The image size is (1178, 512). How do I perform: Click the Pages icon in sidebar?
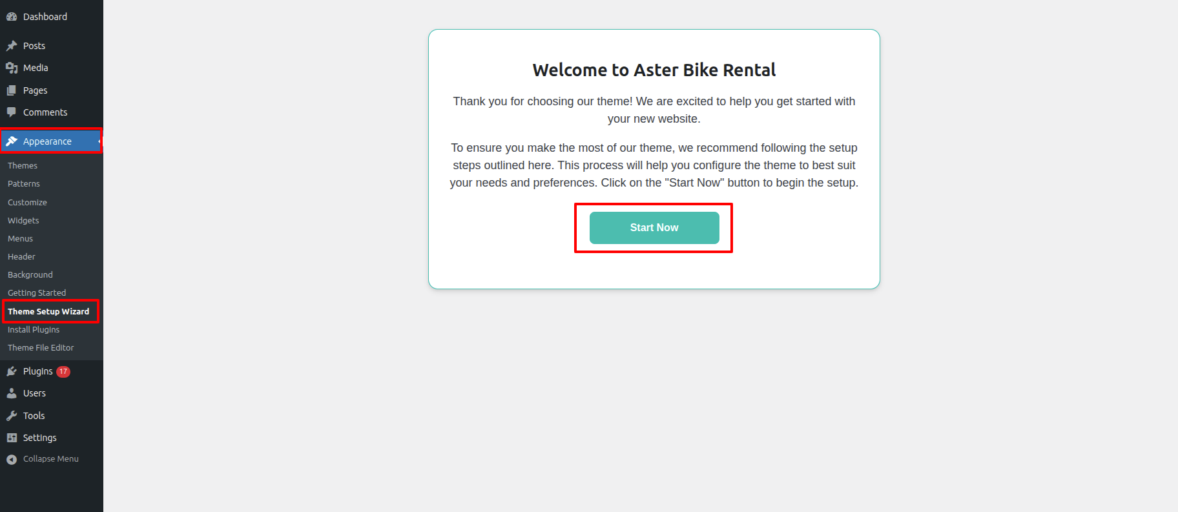12,90
